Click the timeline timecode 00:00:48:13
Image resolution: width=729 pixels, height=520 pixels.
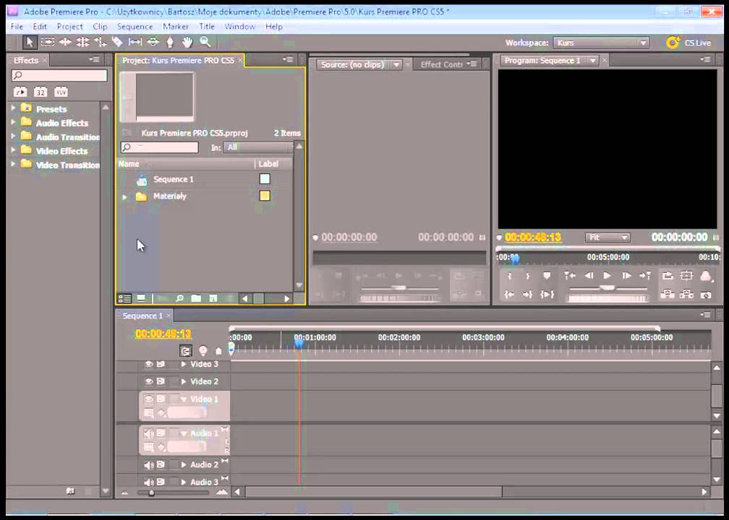point(163,334)
